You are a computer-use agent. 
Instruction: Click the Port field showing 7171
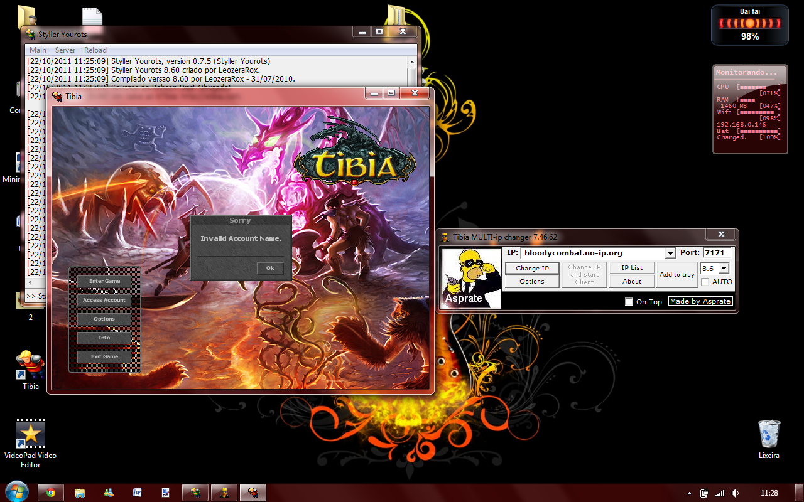pos(717,253)
